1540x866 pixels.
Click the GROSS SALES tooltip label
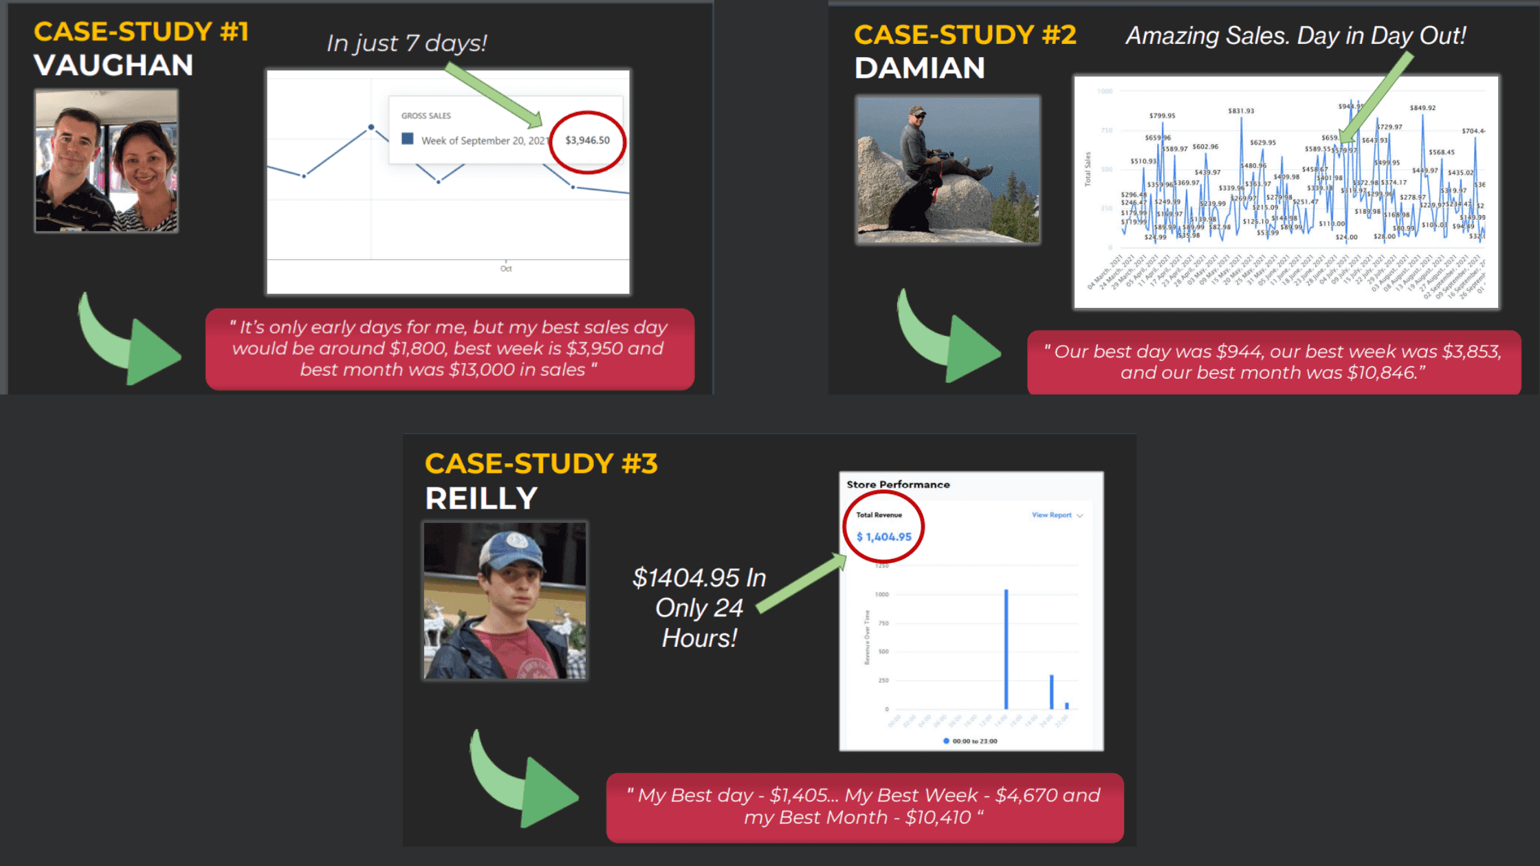(426, 115)
